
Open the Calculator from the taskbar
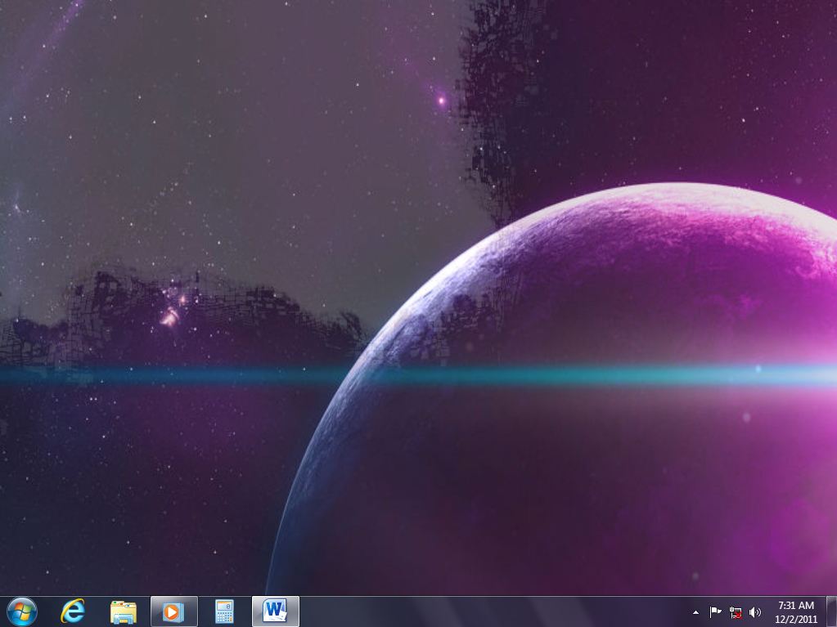pyautogui.click(x=224, y=612)
